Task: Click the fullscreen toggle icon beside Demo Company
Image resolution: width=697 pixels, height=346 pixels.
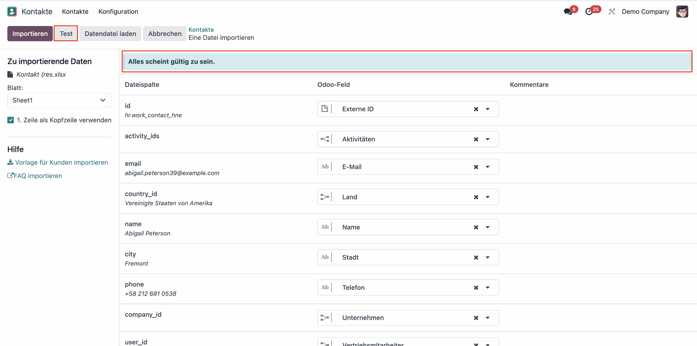Action: (x=612, y=11)
